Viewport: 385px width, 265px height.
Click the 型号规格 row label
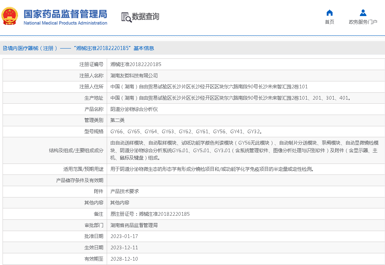coord(94,132)
